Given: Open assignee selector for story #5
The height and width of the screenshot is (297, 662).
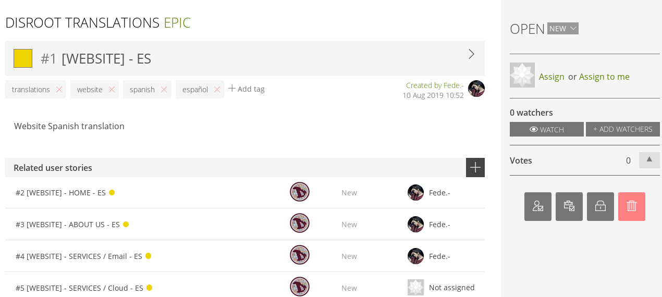Looking at the screenshot, I should pyautogui.click(x=441, y=288).
